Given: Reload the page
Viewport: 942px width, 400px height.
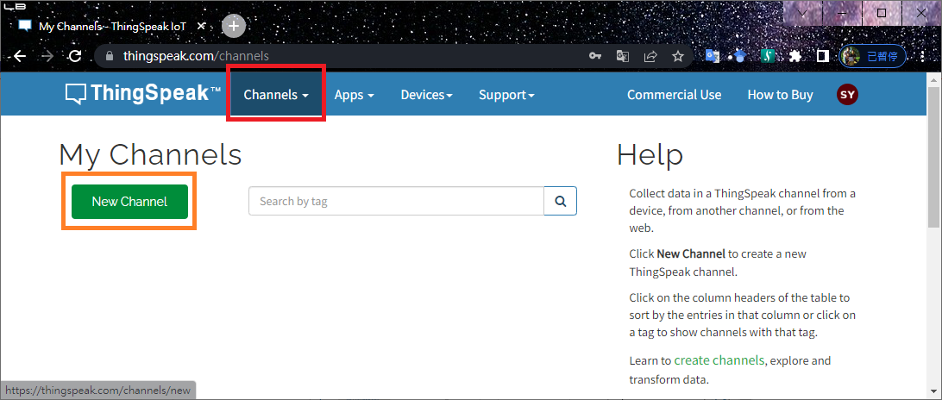Looking at the screenshot, I should (74, 56).
